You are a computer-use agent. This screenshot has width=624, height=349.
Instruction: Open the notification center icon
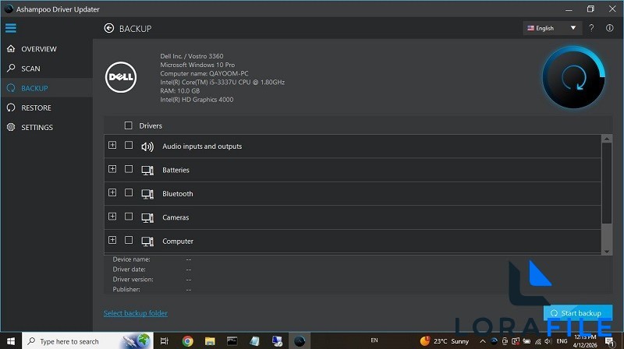[609, 341]
